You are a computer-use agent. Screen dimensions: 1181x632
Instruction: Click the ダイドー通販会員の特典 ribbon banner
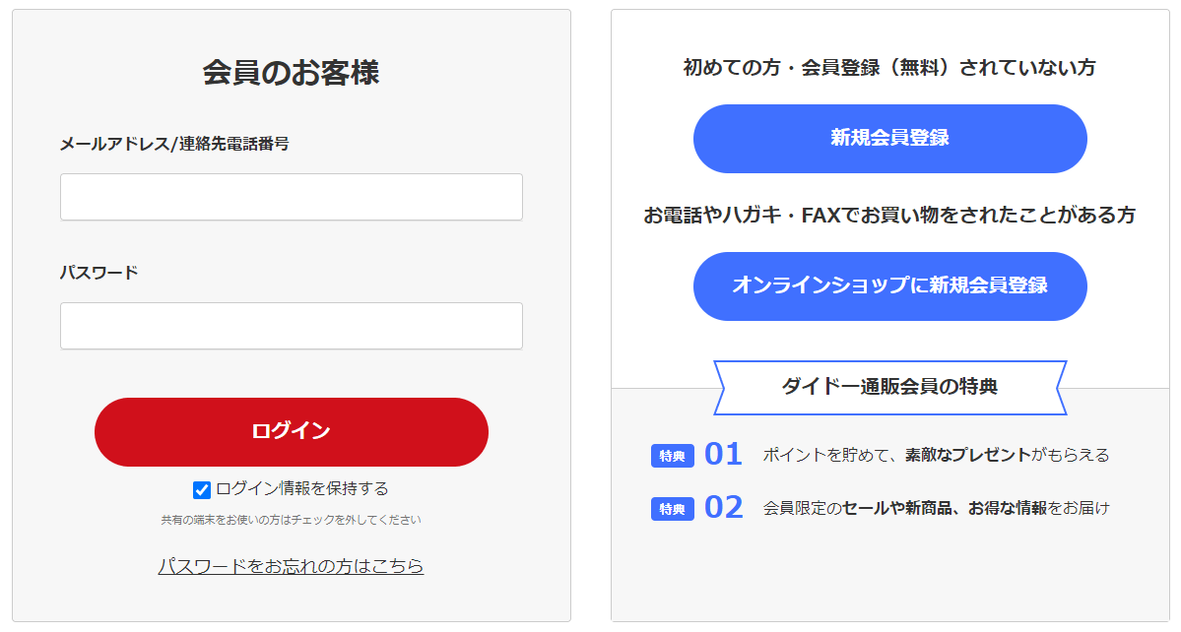(x=890, y=388)
